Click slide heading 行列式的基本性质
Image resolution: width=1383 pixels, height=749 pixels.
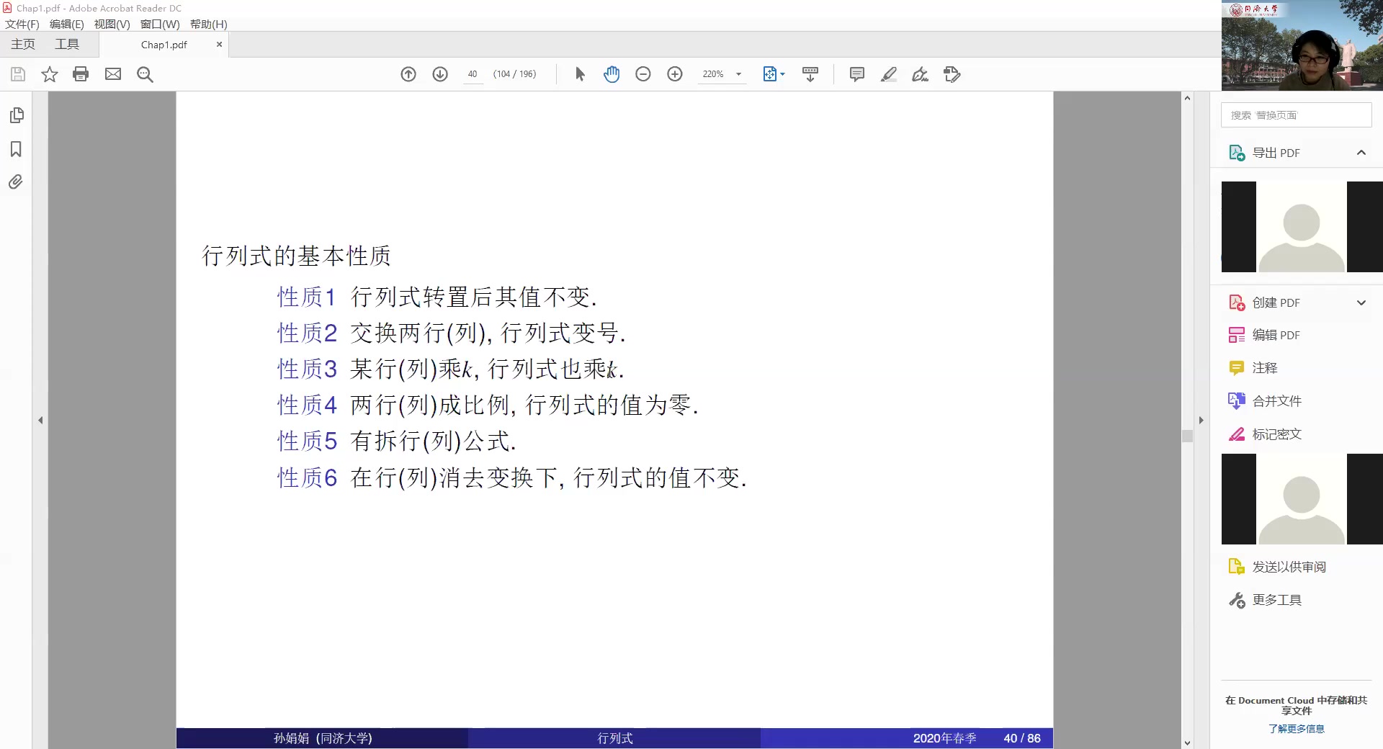[x=297, y=256]
